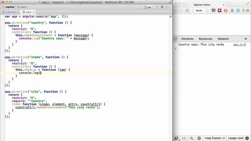This screenshot has height=141, width=251.
Task: Click the Pocket extension icon in Chrome
Action: pos(213,11)
